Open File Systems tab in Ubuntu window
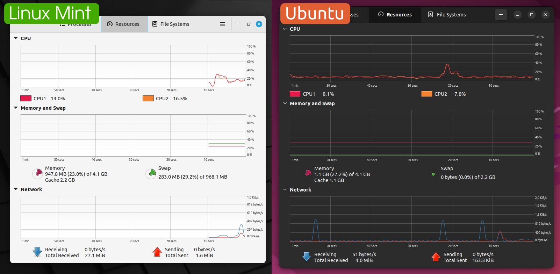Viewport: 560px width, 274px height. click(x=447, y=15)
